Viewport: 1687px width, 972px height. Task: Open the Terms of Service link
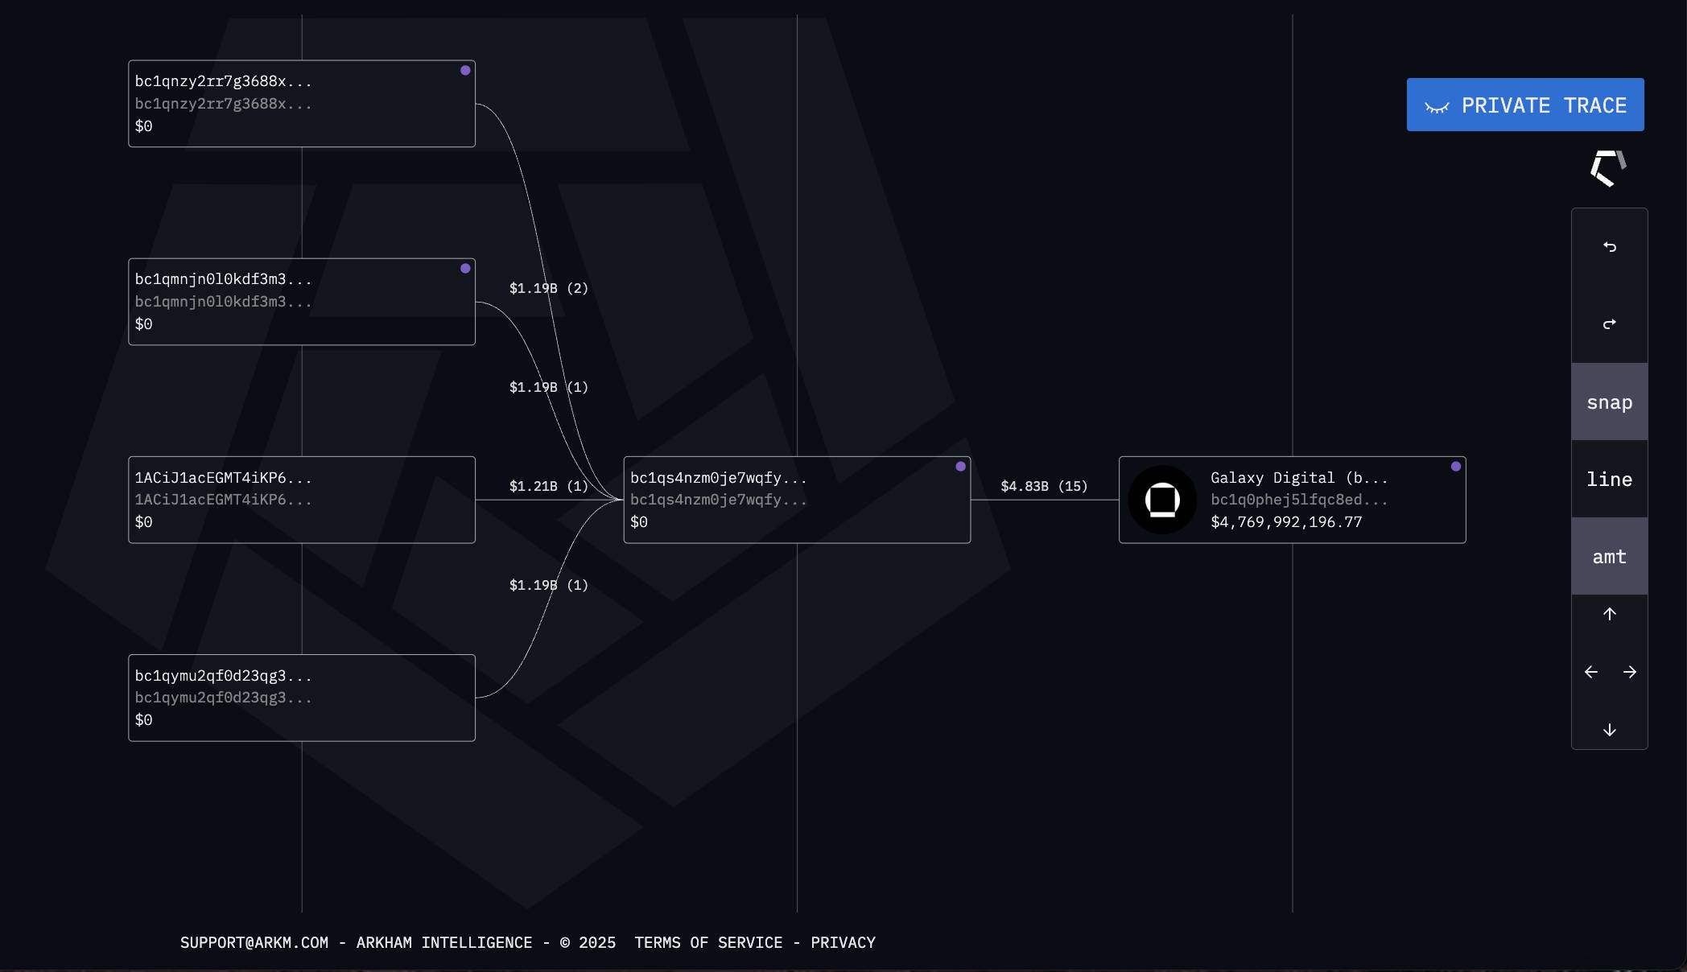[x=708, y=942]
